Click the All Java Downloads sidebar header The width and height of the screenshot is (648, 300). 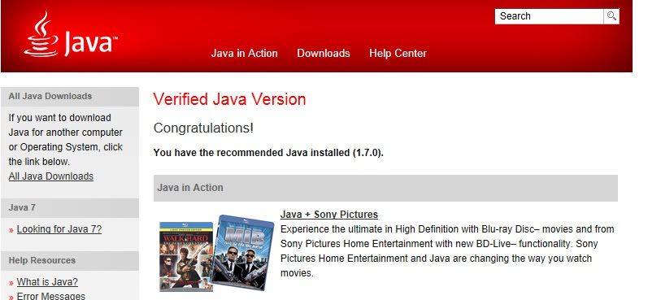pyautogui.click(x=70, y=96)
